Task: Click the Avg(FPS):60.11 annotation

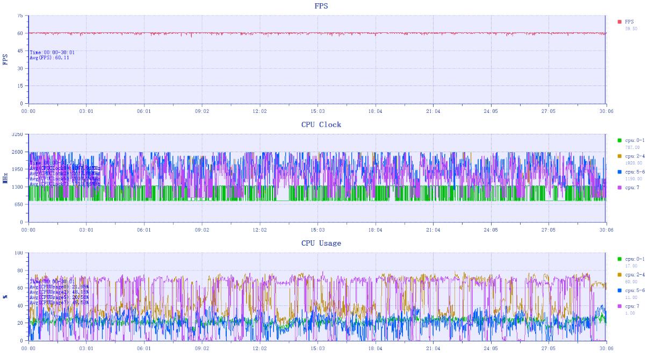Action: tap(49, 57)
